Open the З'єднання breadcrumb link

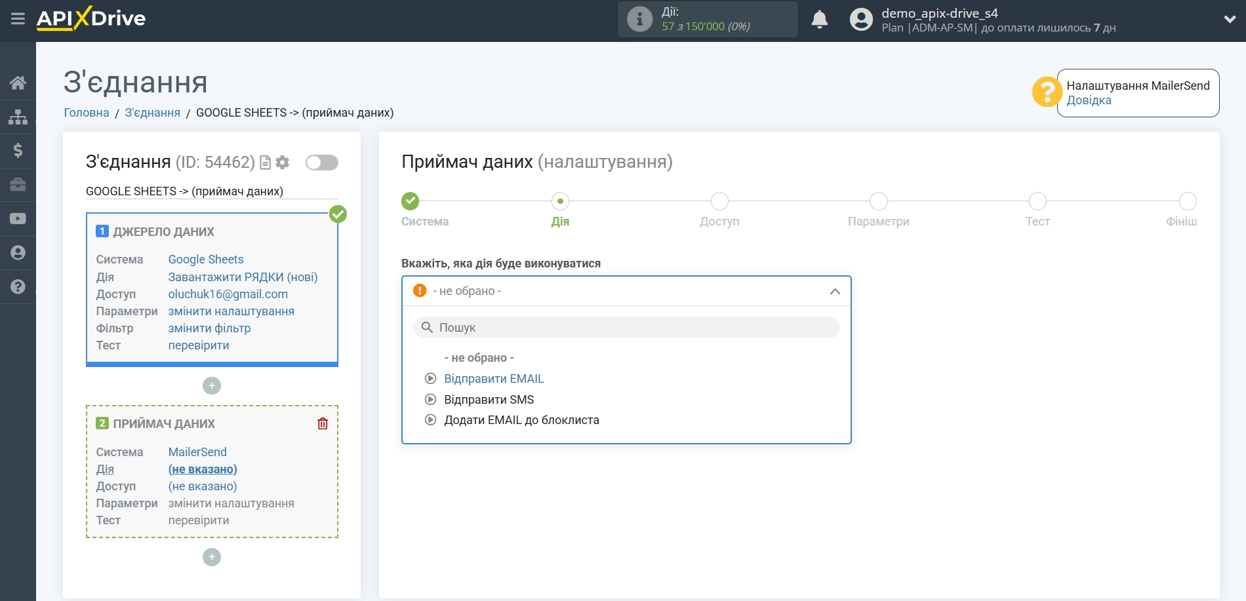coord(153,113)
